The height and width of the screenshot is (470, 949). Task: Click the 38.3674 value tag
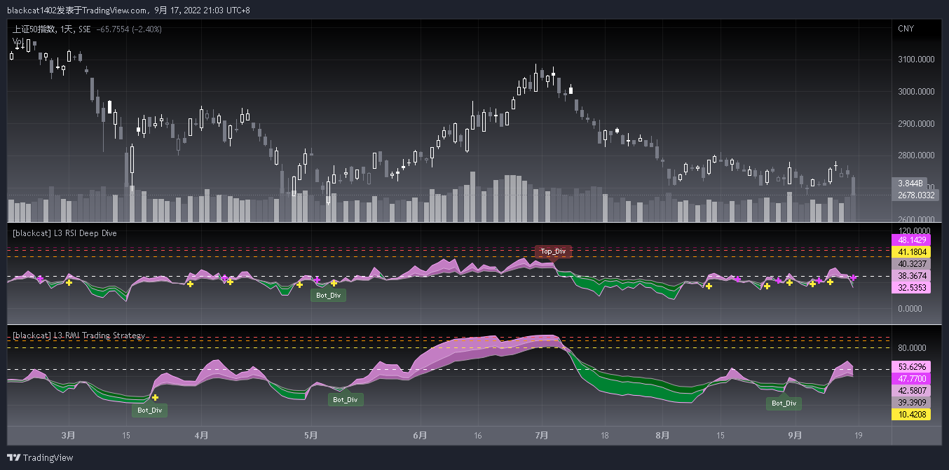(910, 276)
